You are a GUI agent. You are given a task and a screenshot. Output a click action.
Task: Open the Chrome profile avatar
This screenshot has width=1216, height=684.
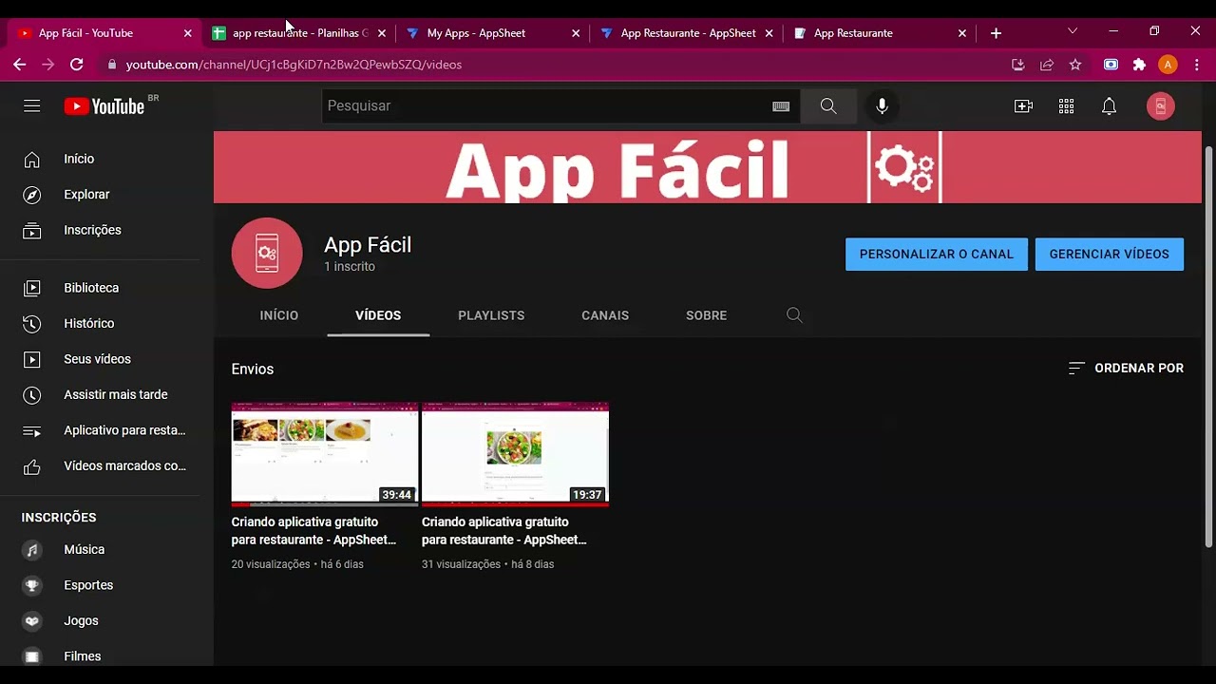(x=1168, y=65)
